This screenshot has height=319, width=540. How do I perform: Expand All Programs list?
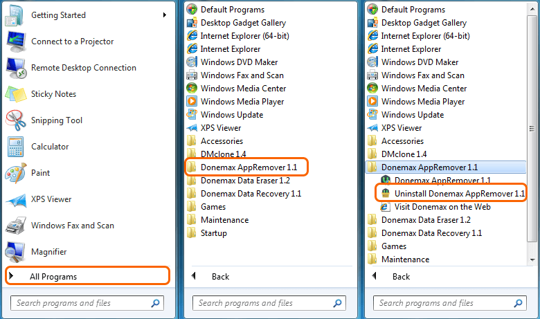pos(87,276)
